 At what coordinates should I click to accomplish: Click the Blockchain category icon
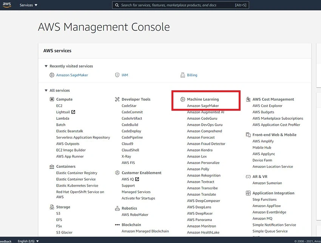117,225
